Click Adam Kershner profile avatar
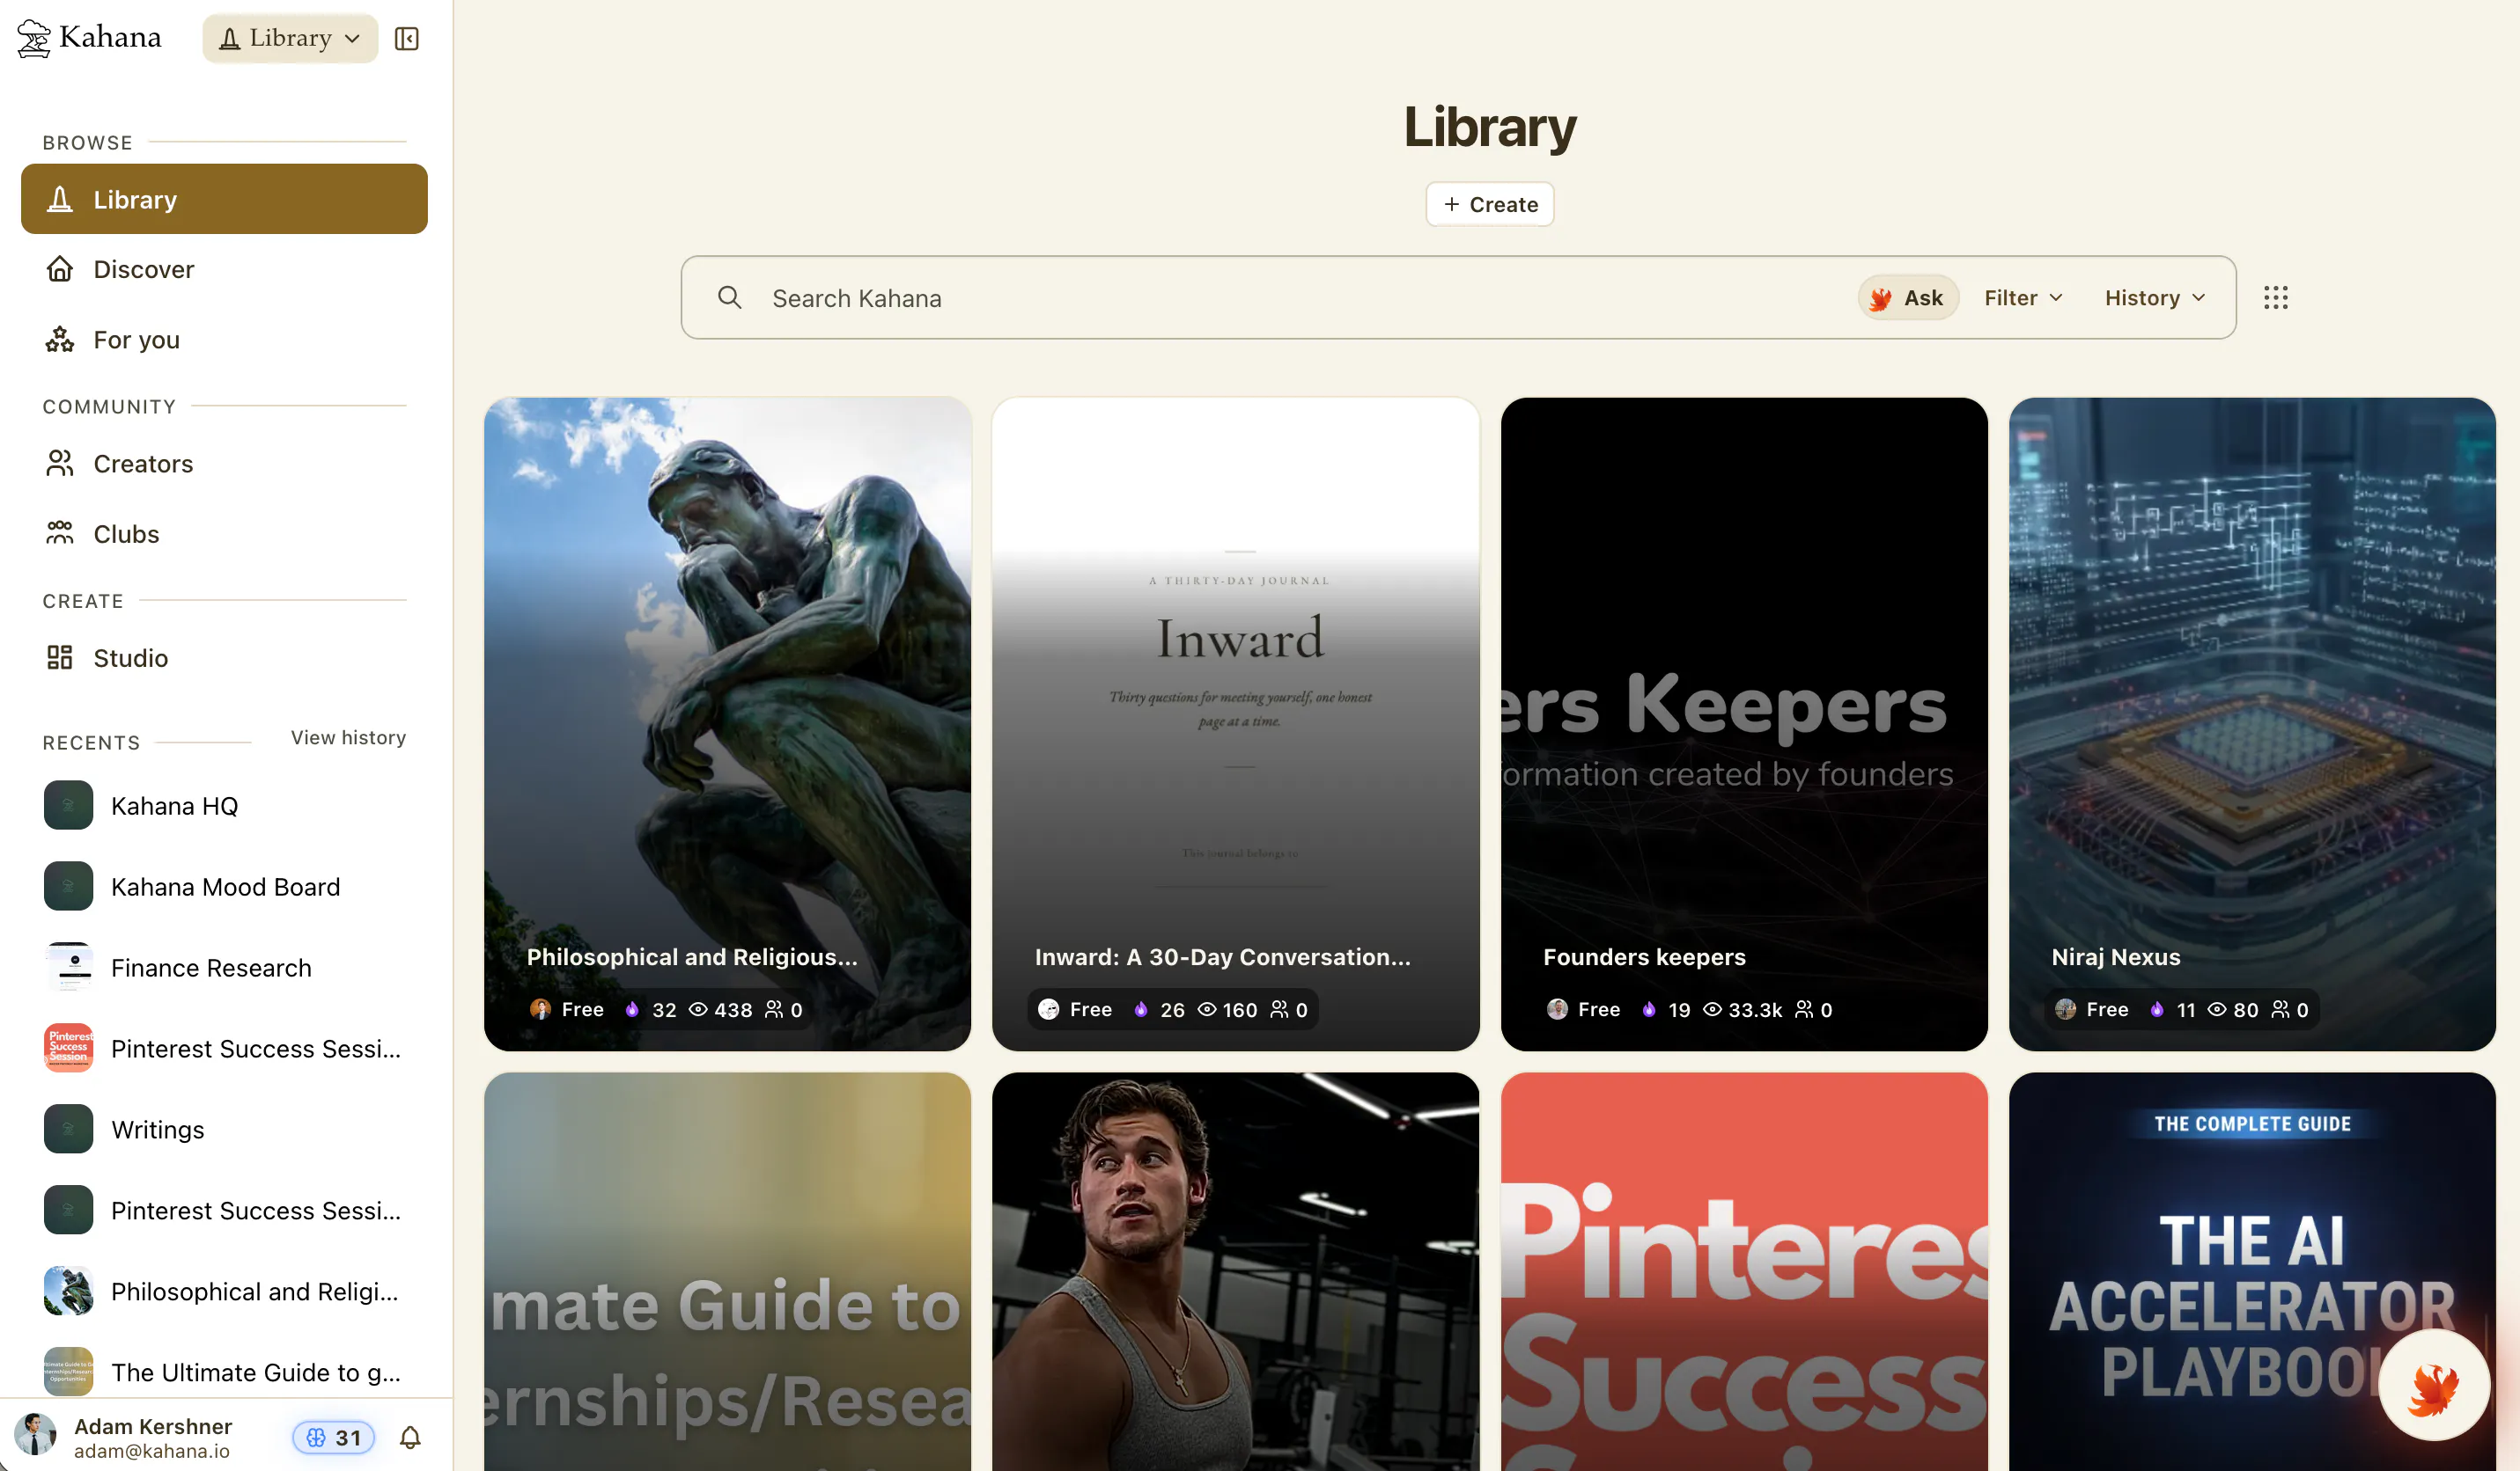This screenshot has height=1471, width=2520. (x=36, y=1436)
